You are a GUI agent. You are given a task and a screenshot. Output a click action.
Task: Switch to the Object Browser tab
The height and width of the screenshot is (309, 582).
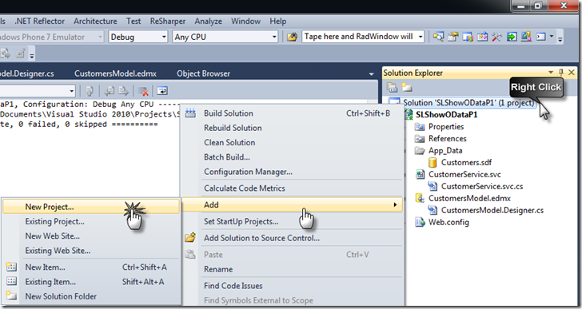(x=203, y=73)
